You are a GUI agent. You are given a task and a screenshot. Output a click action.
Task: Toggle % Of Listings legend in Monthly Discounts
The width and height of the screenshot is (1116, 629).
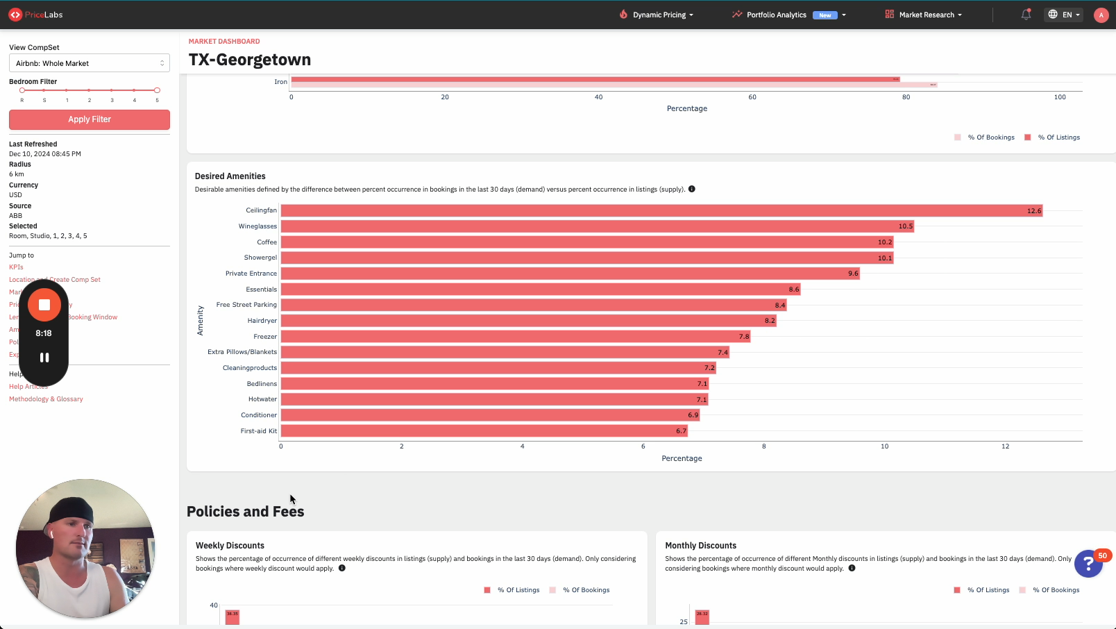tap(981, 590)
